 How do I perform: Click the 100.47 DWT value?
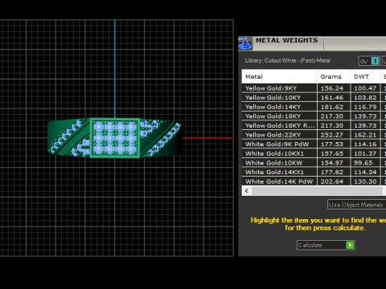365,88
